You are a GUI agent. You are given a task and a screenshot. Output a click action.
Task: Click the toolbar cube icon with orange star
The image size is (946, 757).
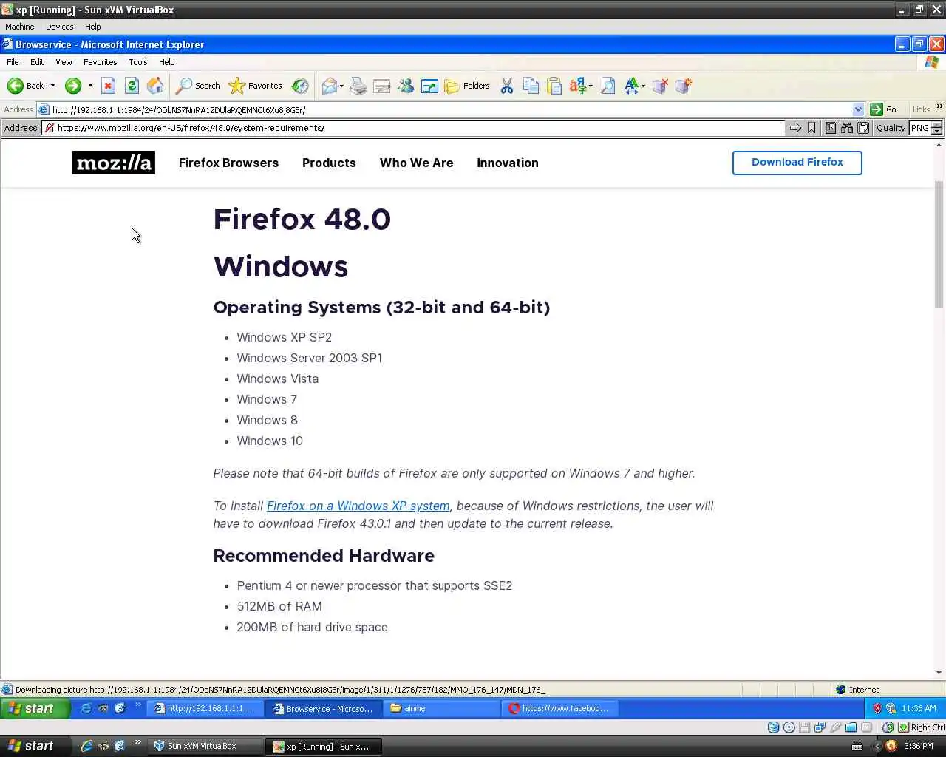[x=684, y=86]
